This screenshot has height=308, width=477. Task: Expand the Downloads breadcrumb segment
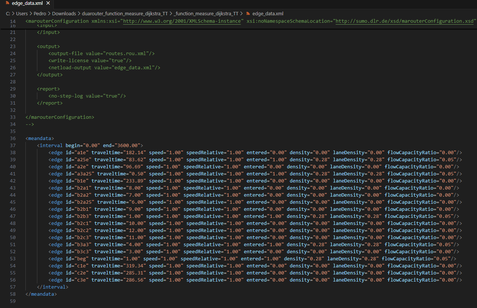pos(64,14)
